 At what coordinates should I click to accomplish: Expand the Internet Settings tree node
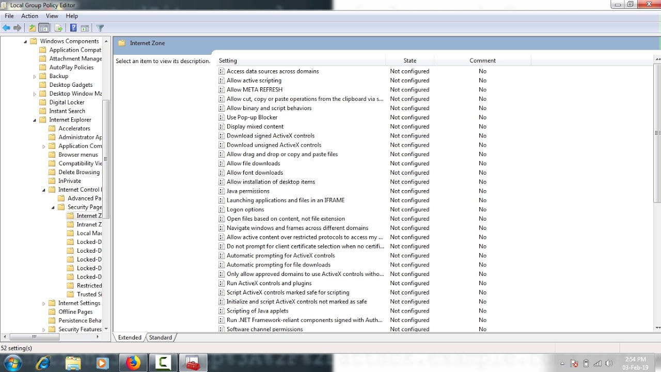(44, 303)
